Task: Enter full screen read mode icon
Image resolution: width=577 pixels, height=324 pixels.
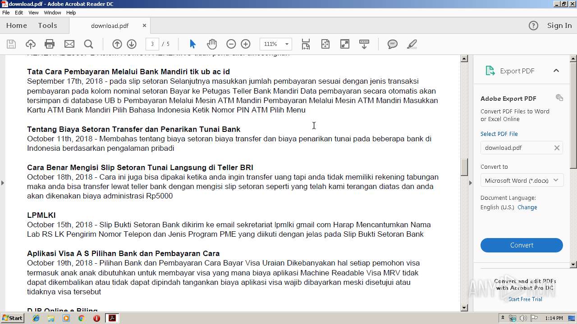Action: [x=345, y=44]
